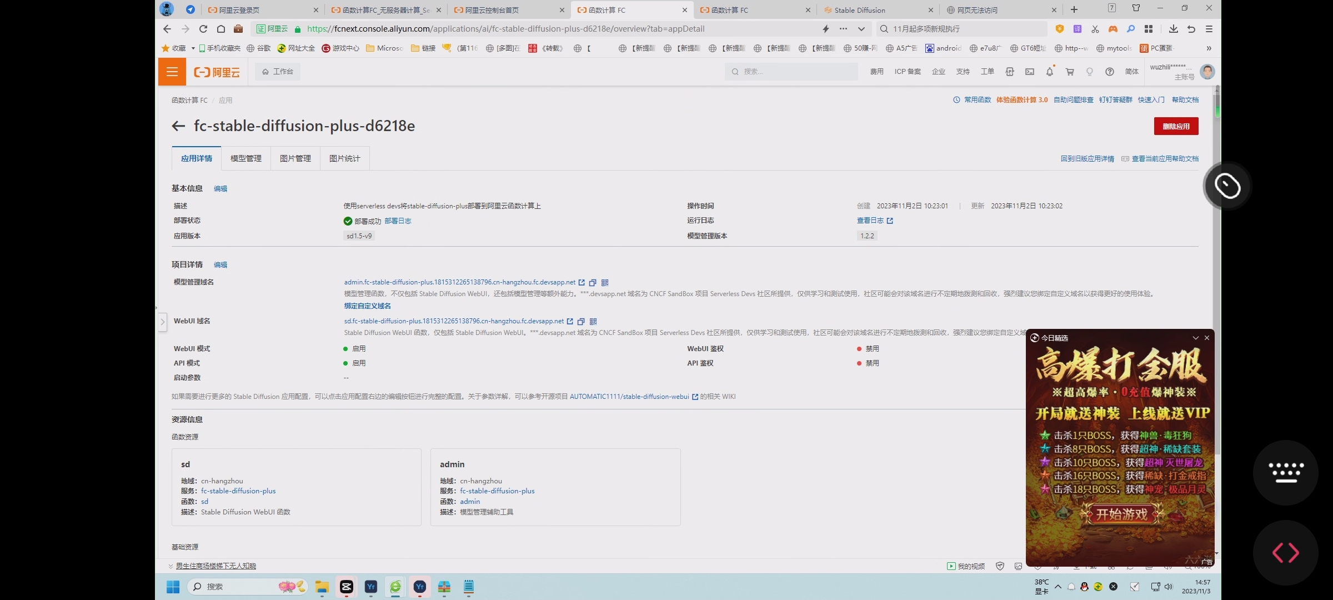Click the Windows taskbar search box

coord(248,587)
